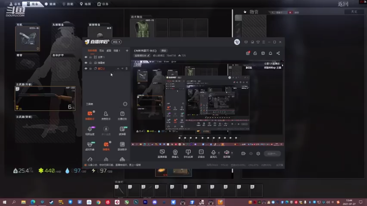Image resolution: width=367 pixels, height=206 pixels.
Task: Open the lyrics helper tool
Action: 122,146
